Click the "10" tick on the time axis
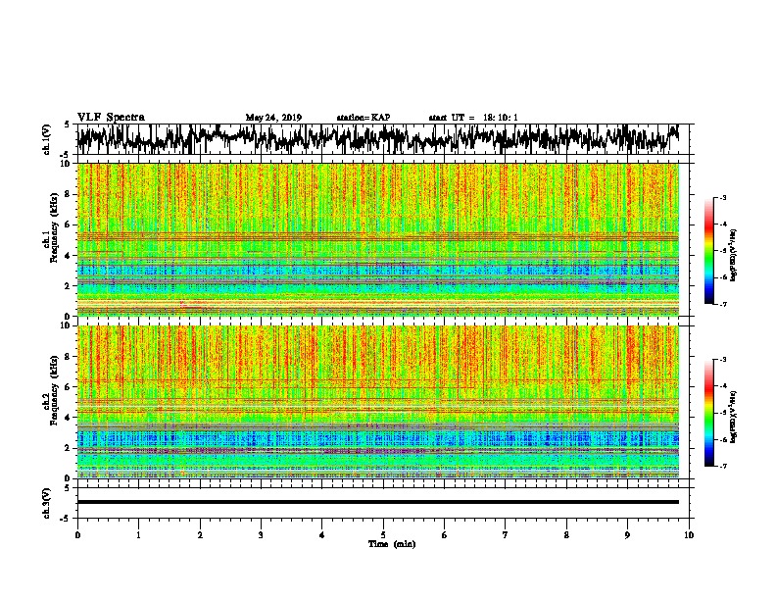This screenshot has width=776, height=600. click(689, 535)
